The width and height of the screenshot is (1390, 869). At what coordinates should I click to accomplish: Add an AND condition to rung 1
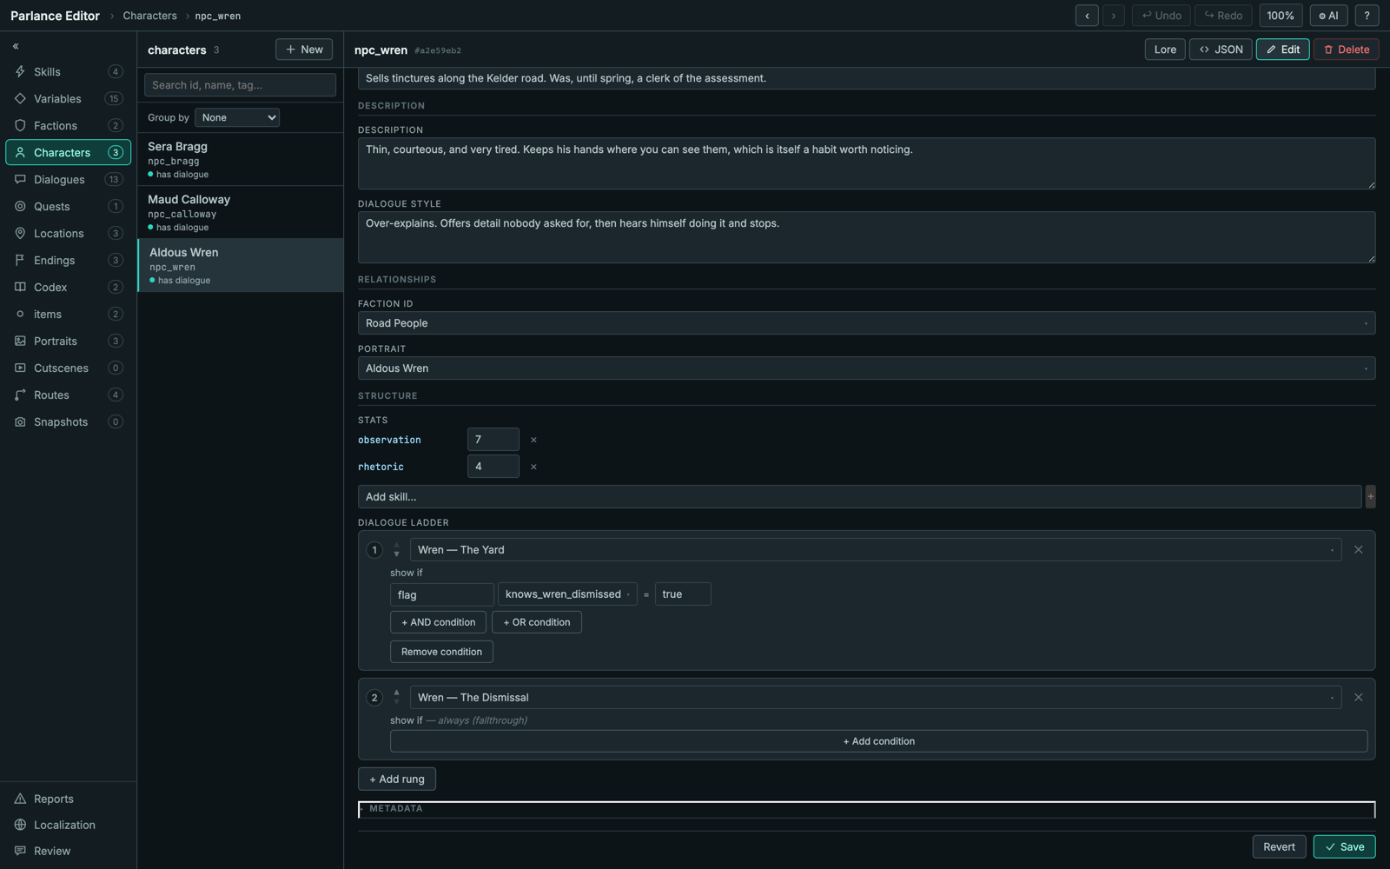pyautogui.click(x=438, y=622)
